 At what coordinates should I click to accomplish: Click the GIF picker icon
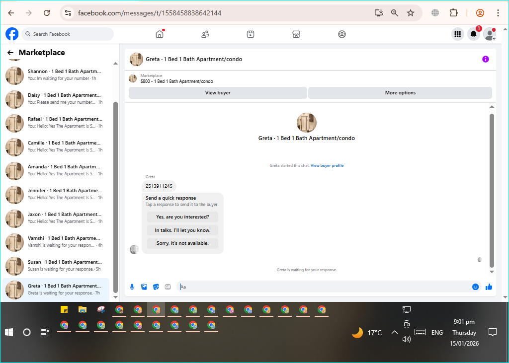[x=168, y=287]
